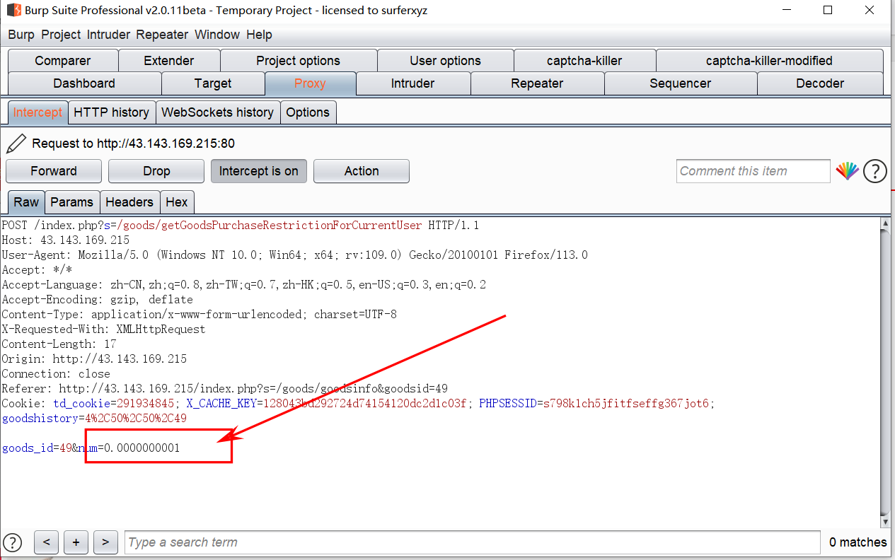The width and height of the screenshot is (895, 560).
Task: Select the Proxy tab
Action: pyautogui.click(x=311, y=83)
